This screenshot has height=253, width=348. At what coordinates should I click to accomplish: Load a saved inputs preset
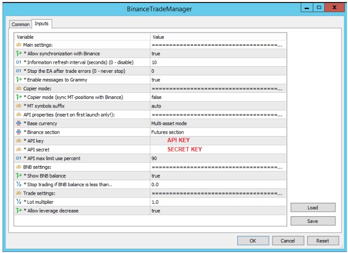(x=313, y=208)
